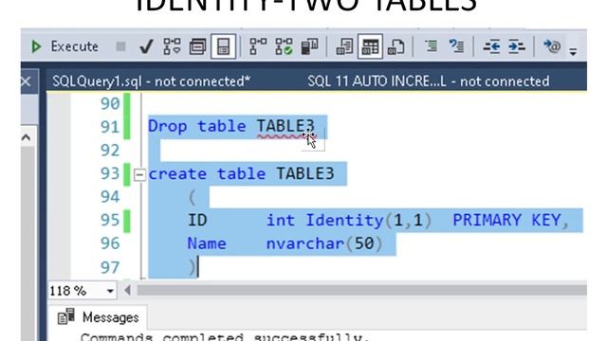
Task: Open Query Options window icon
Action: 197,46
